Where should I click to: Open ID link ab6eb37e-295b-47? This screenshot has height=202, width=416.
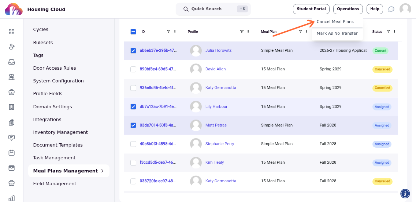(x=158, y=50)
